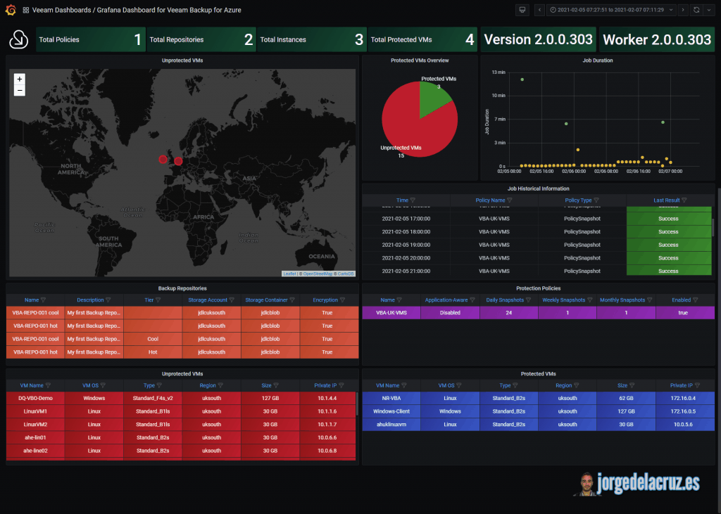
Task: Shift time range forward with right arrow
Action: (x=683, y=10)
